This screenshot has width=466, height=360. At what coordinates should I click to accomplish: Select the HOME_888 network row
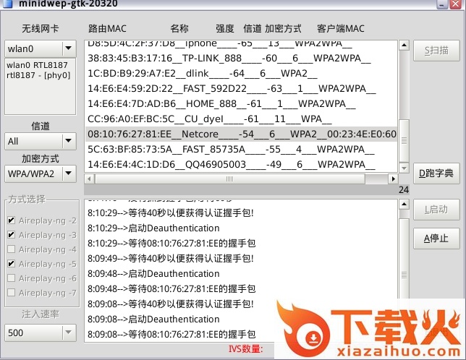[x=241, y=103]
